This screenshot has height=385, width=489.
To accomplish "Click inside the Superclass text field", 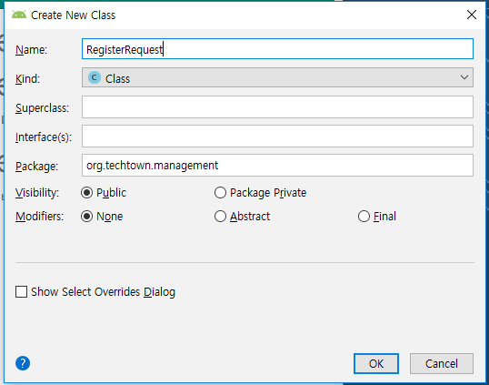I will pyautogui.click(x=277, y=107).
